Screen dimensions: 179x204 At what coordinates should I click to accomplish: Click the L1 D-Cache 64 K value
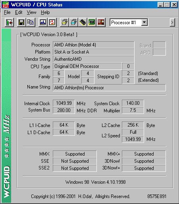pos(64,132)
